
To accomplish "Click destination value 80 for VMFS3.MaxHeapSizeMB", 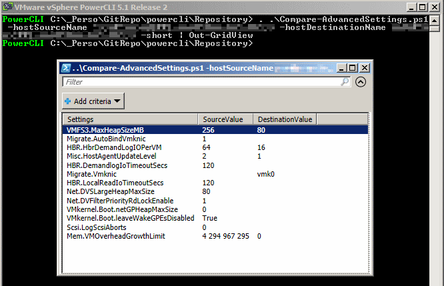I will [261, 130].
